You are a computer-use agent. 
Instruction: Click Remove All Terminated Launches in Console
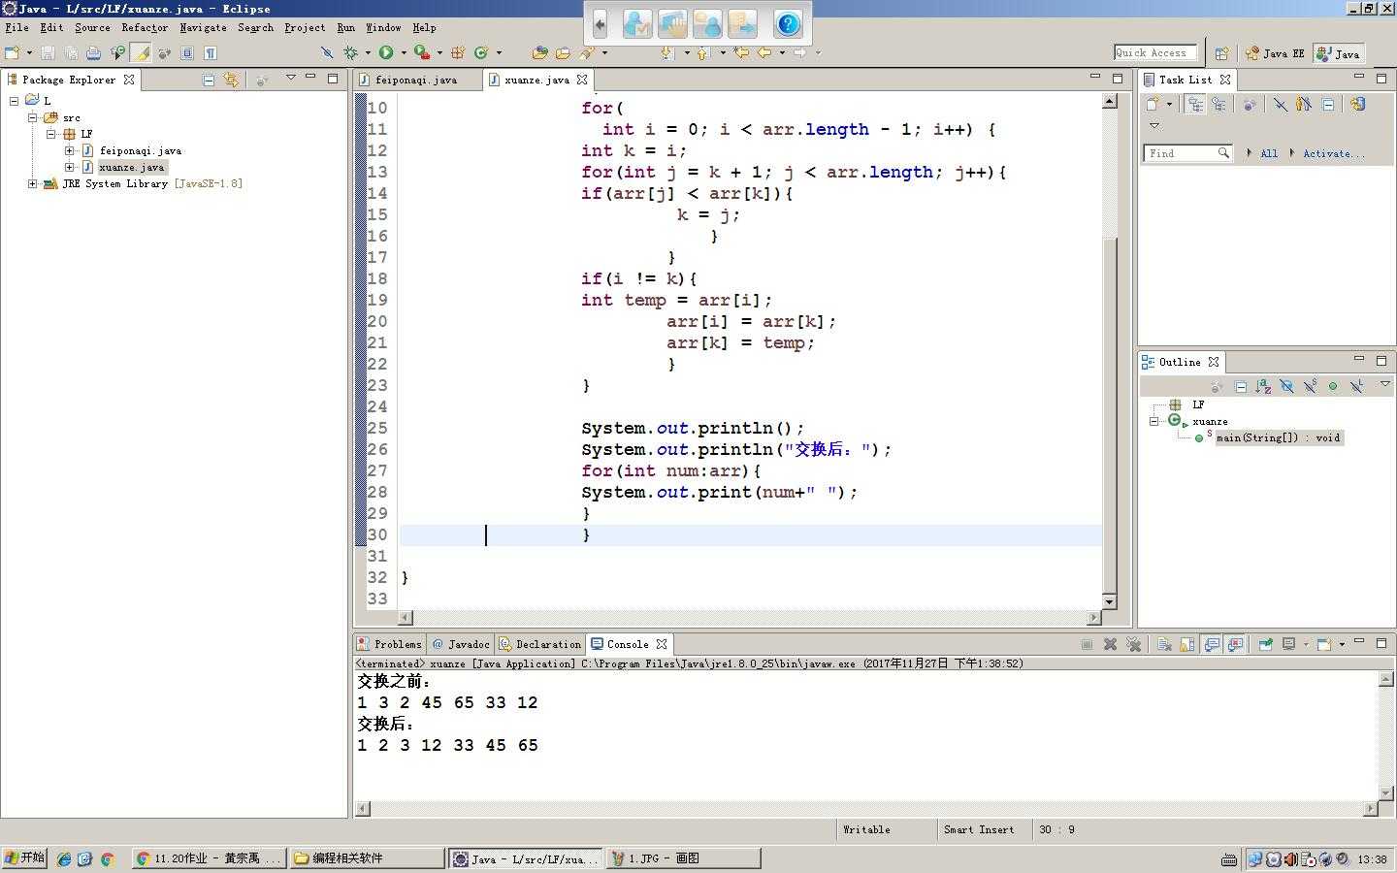1133,644
